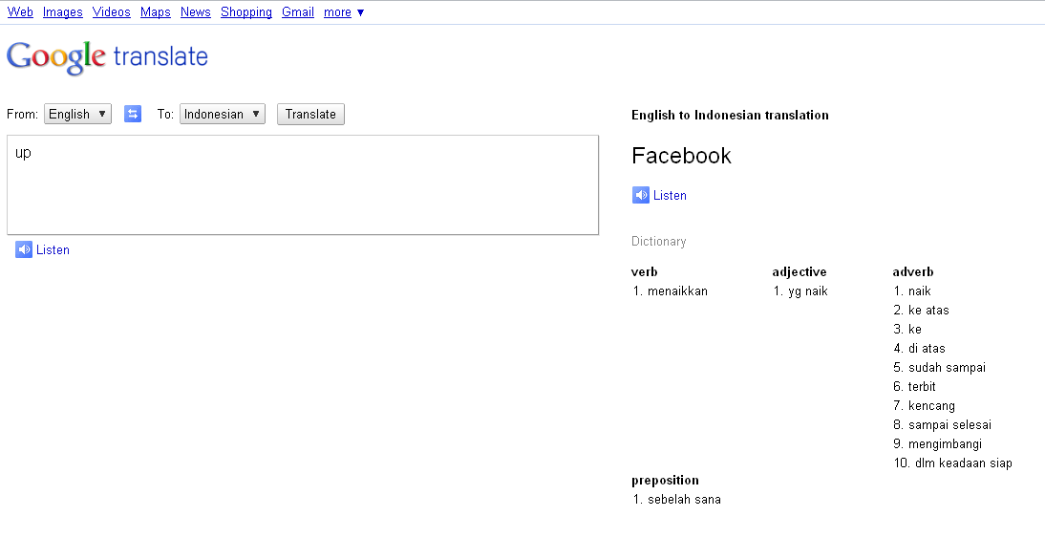Expand the 'more' menu in top bar

pyautogui.click(x=344, y=12)
